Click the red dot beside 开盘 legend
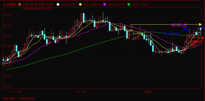This screenshot has width=205, height=101. tap(20, 4)
